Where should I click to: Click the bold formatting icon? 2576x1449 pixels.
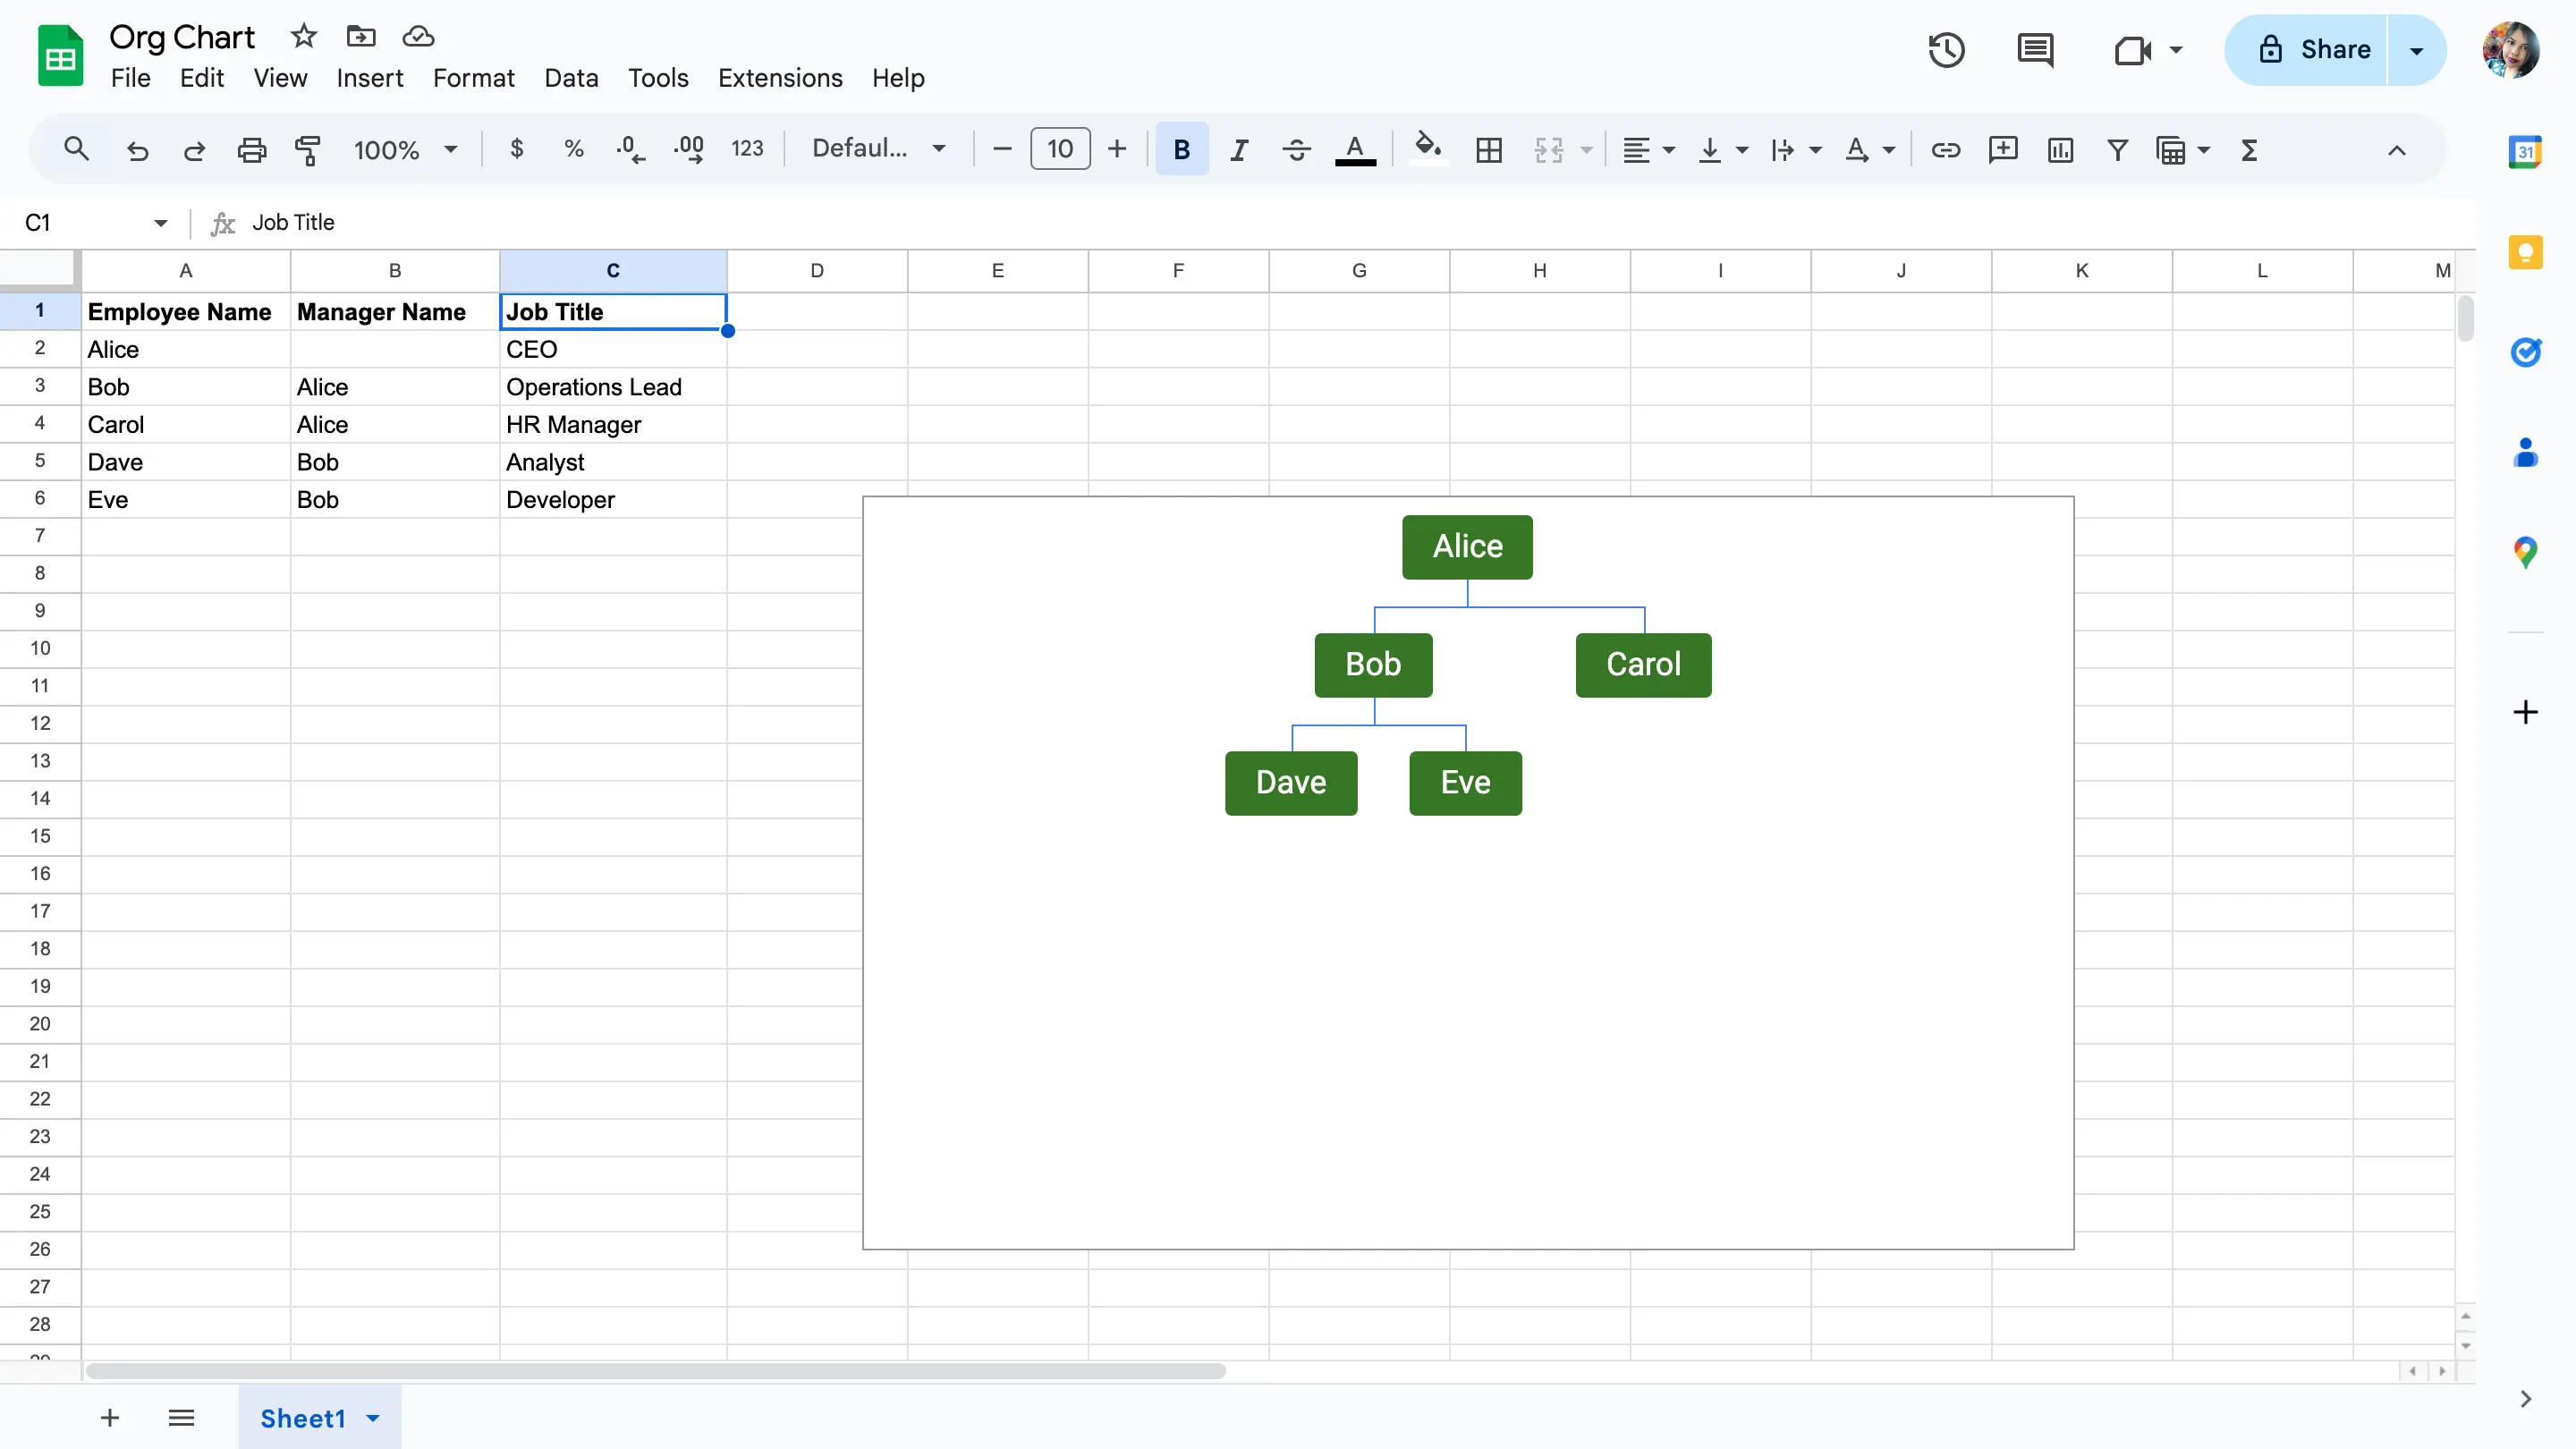tap(1180, 148)
